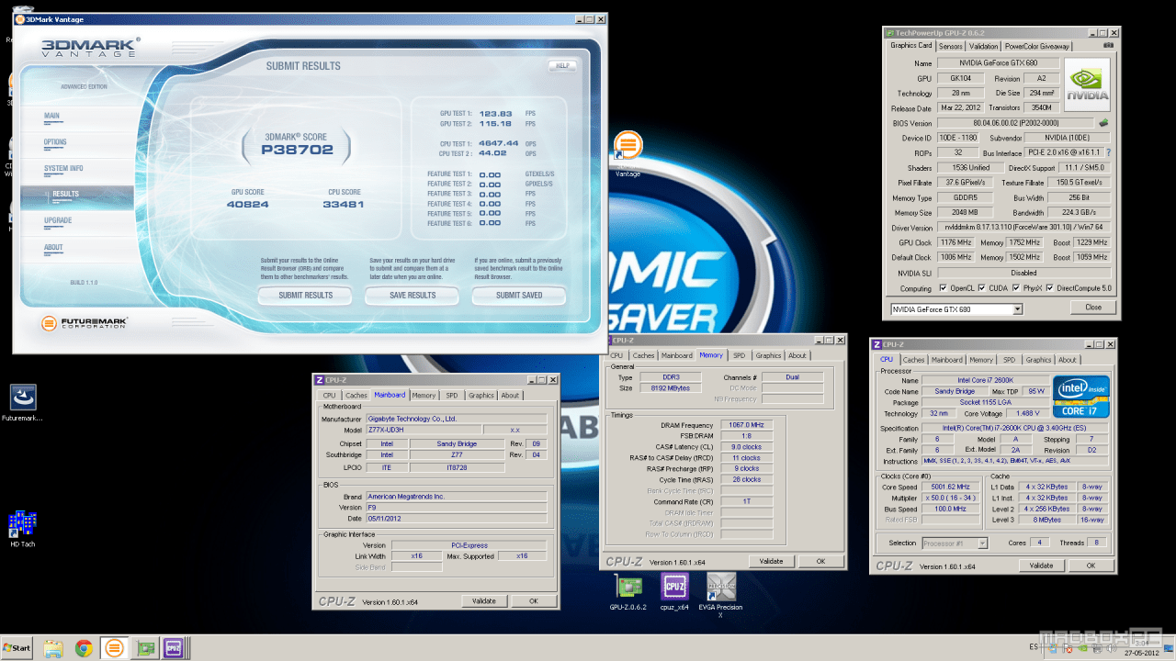
Task: Click the Driver Version field in GPU-Z
Action: click(1023, 228)
